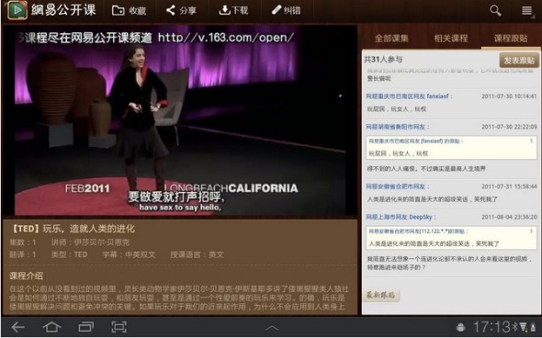Tap the 字幕：中英双文 subtitle info
This screenshot has width=542, height=338.
(129, 254)
